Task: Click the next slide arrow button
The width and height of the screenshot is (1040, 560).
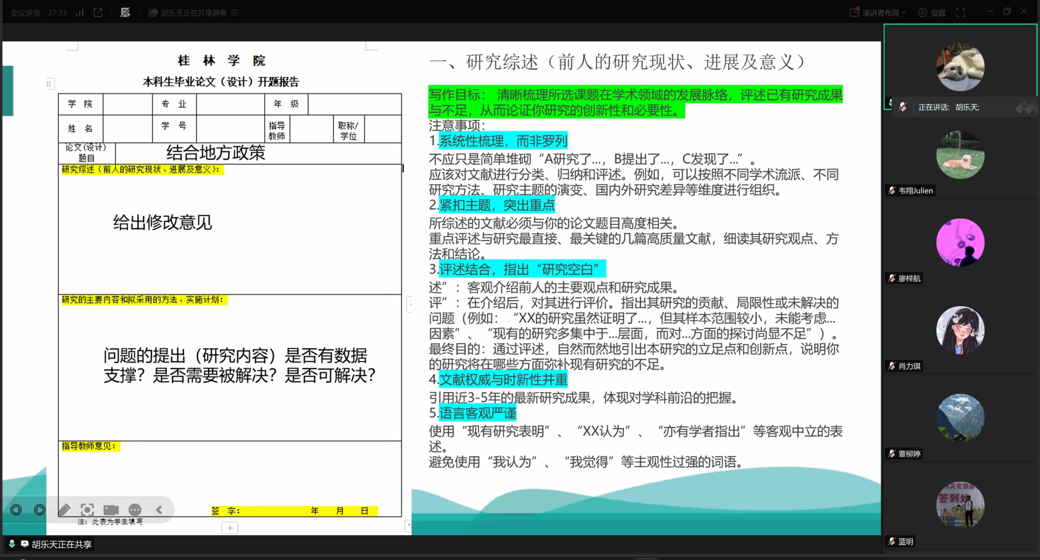Action: click(x=39, y=510)
